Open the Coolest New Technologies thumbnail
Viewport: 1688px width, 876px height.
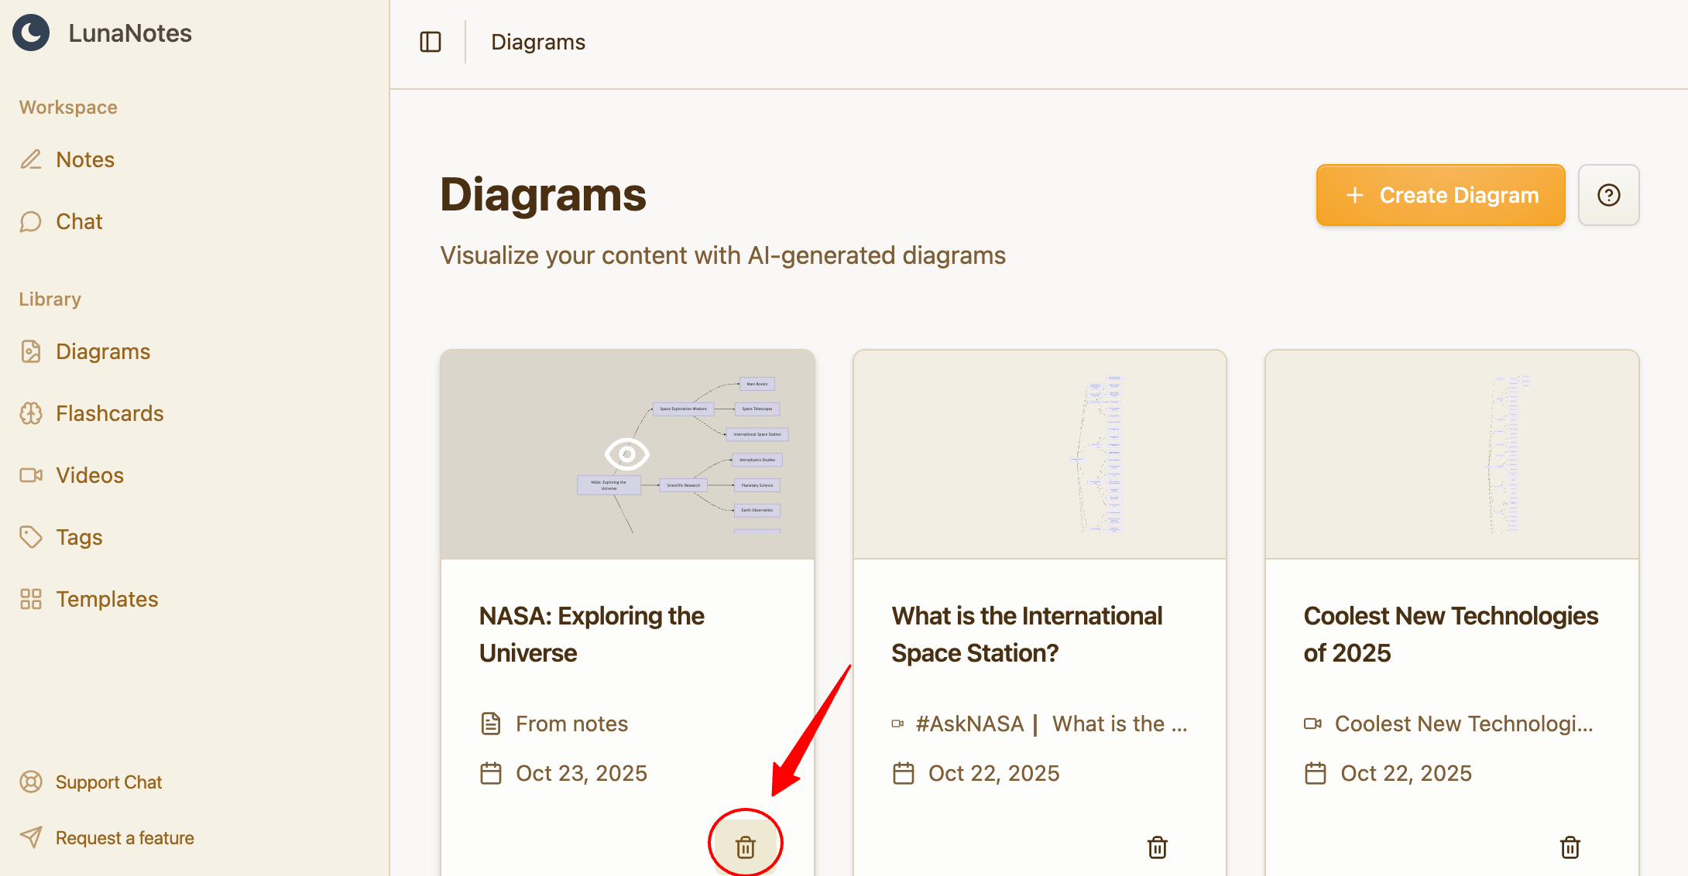[1452, 454]
